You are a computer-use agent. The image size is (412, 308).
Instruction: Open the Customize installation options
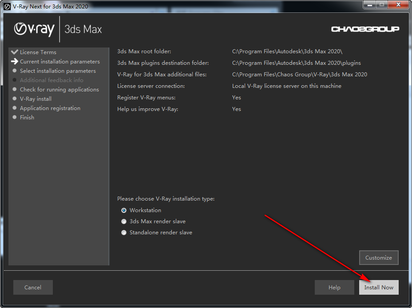379,257
